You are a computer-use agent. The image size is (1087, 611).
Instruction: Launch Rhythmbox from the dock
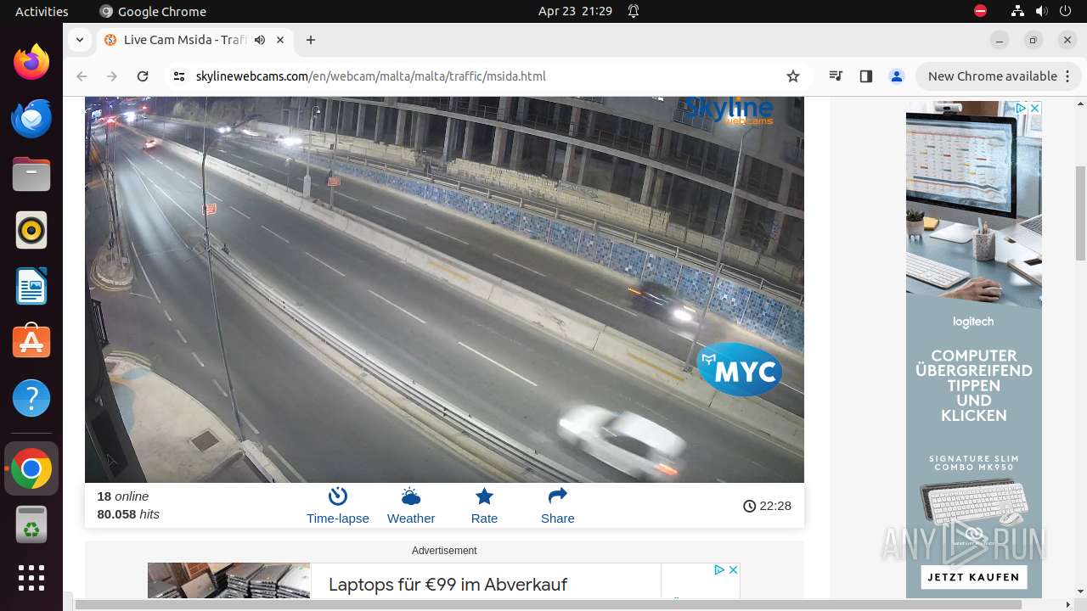[x=31, y=230]
